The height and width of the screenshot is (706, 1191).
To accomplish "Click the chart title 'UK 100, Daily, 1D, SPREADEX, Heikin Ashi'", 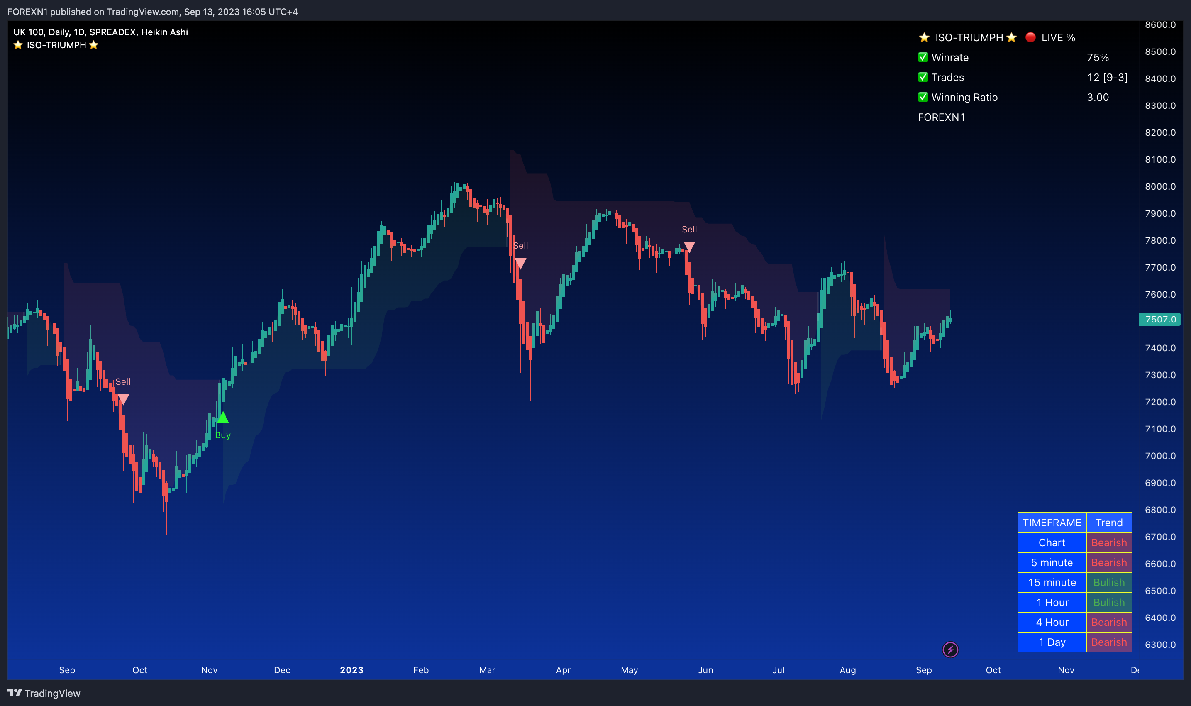I will (100, 32).
